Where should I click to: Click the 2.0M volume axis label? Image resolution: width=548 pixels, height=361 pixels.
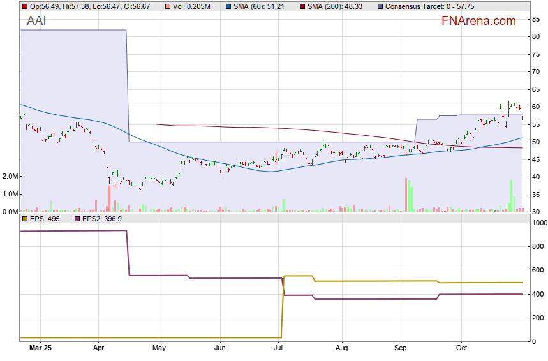click(x=10, y=176)
